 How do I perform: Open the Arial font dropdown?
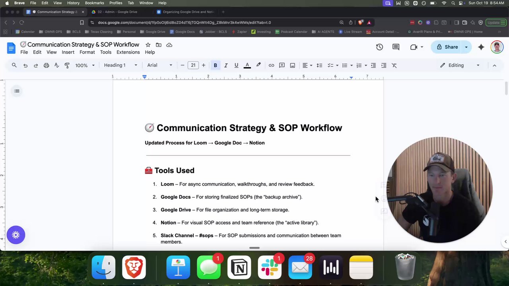coord(159,65)
